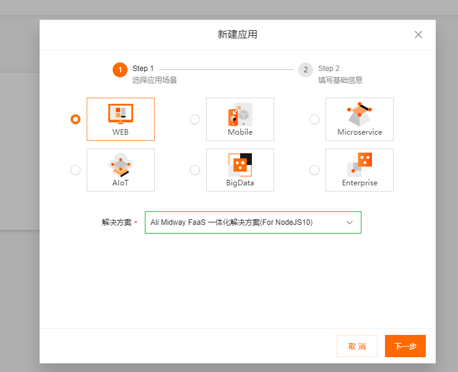Image resolution: width=458 pixels, height=372 pixels.
Task: Pick the Enterprise scenario card
Action: 359,170
